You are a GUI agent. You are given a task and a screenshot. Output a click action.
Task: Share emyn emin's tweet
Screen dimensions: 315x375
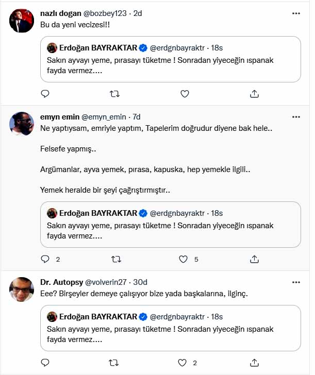[254, 259]
